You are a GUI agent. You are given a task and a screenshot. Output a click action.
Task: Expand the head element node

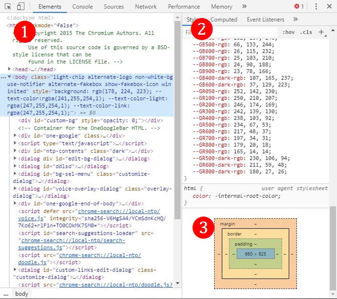pos(9,69)
